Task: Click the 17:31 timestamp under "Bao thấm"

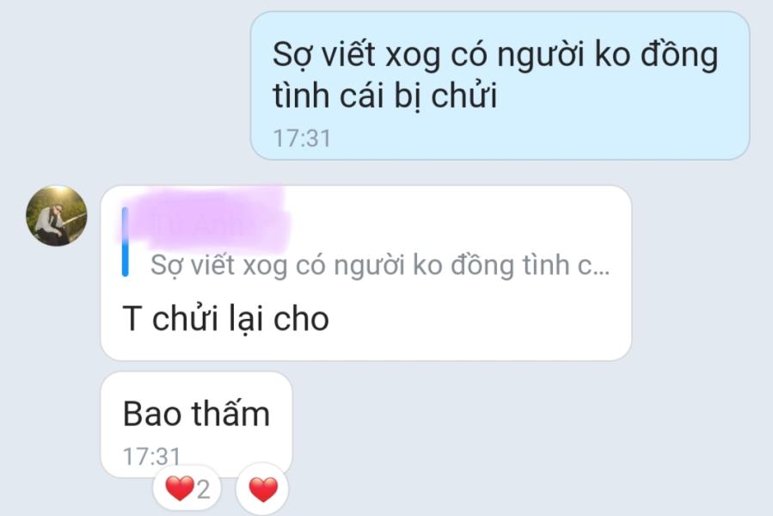Action: (x=151, y=457)
